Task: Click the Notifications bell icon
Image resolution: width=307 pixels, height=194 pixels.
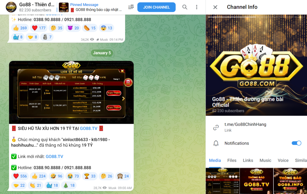Action: (216, 143)
